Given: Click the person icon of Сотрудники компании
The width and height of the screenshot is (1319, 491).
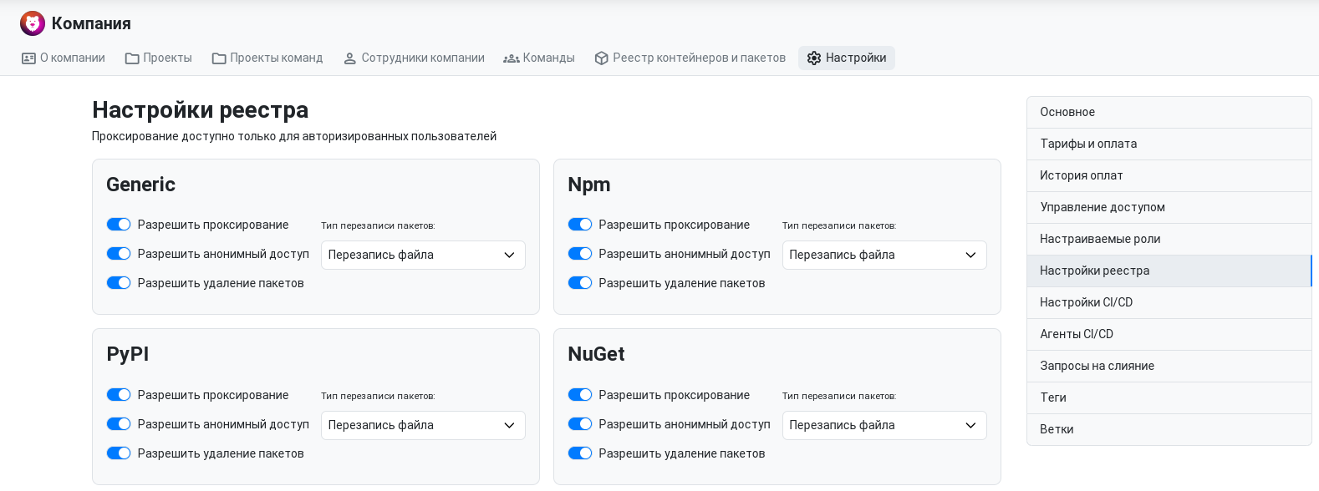Looking at the screenshot, I should point(350,58).
